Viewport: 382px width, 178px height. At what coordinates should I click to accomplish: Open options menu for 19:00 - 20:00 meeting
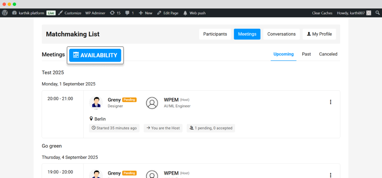(331, 175)
